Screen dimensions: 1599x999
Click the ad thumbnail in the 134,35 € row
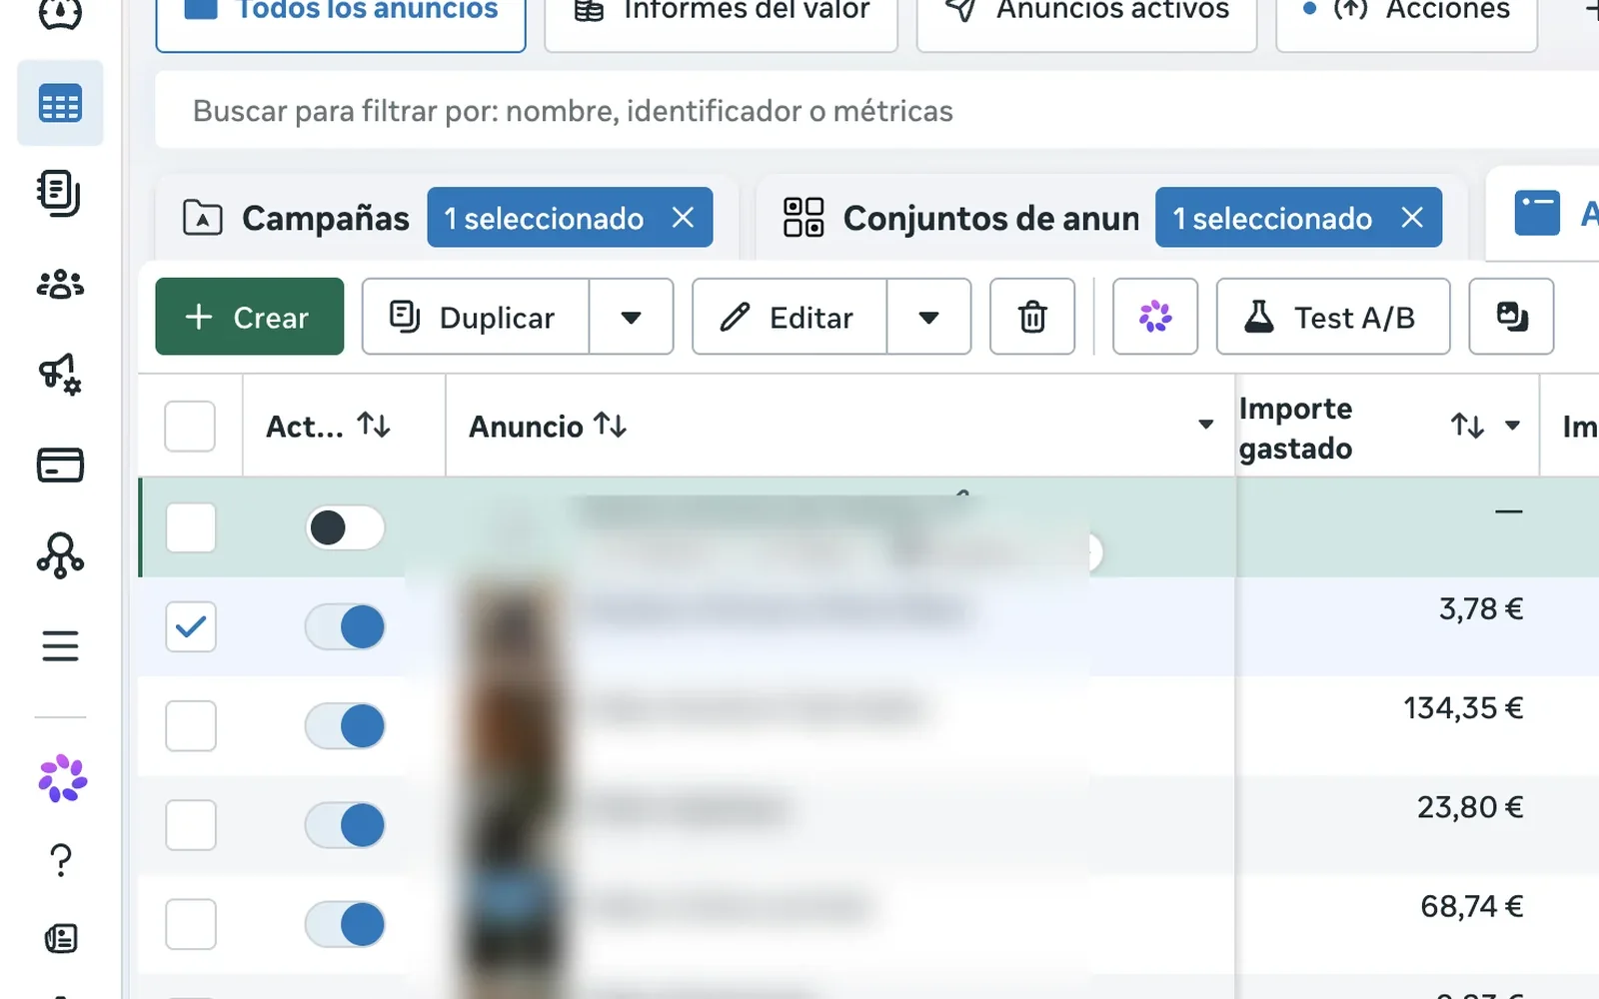point(515,724)
